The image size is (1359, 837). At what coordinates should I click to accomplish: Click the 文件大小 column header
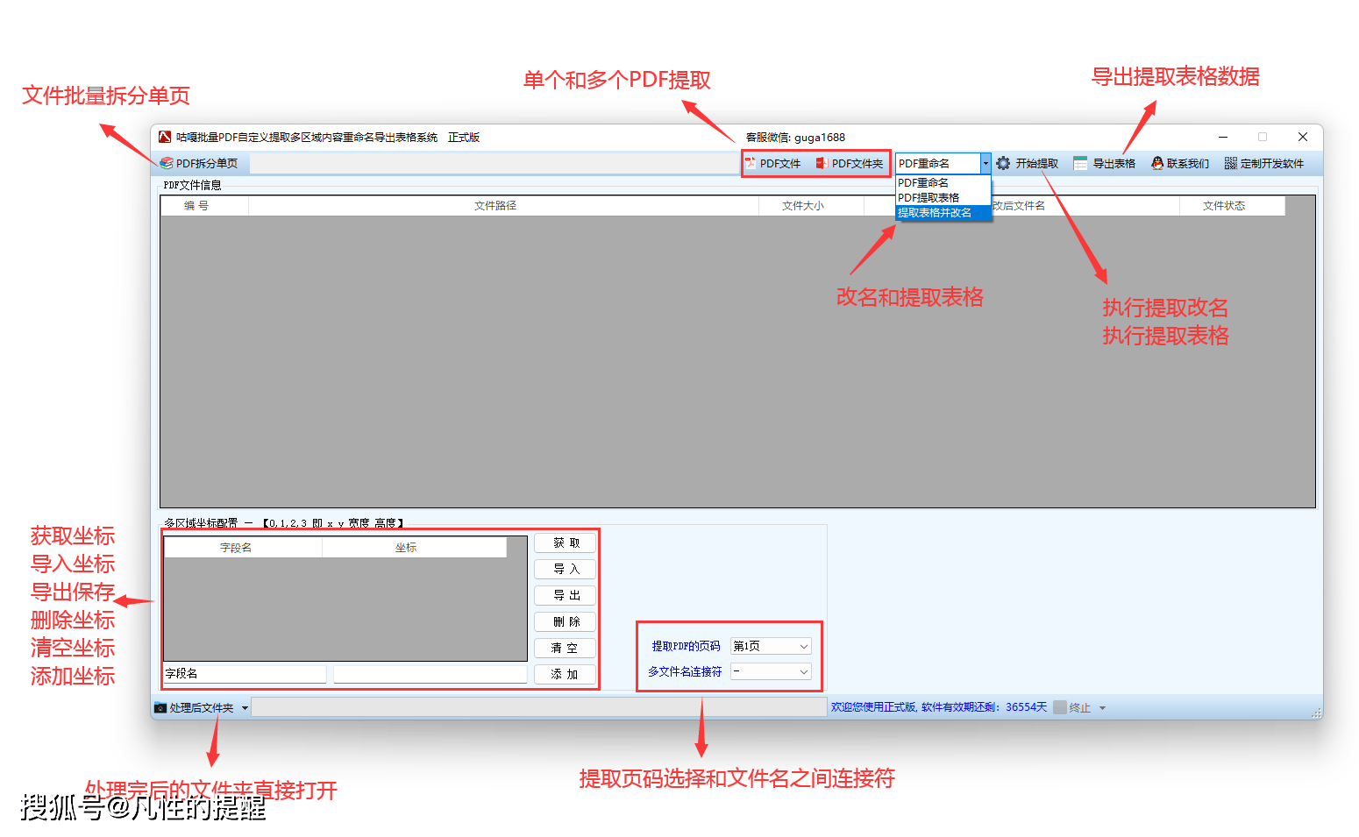click(811, 206)
